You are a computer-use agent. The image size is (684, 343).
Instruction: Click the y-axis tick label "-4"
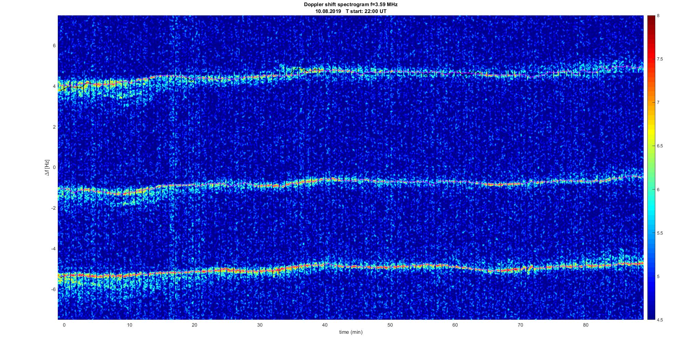53,249
